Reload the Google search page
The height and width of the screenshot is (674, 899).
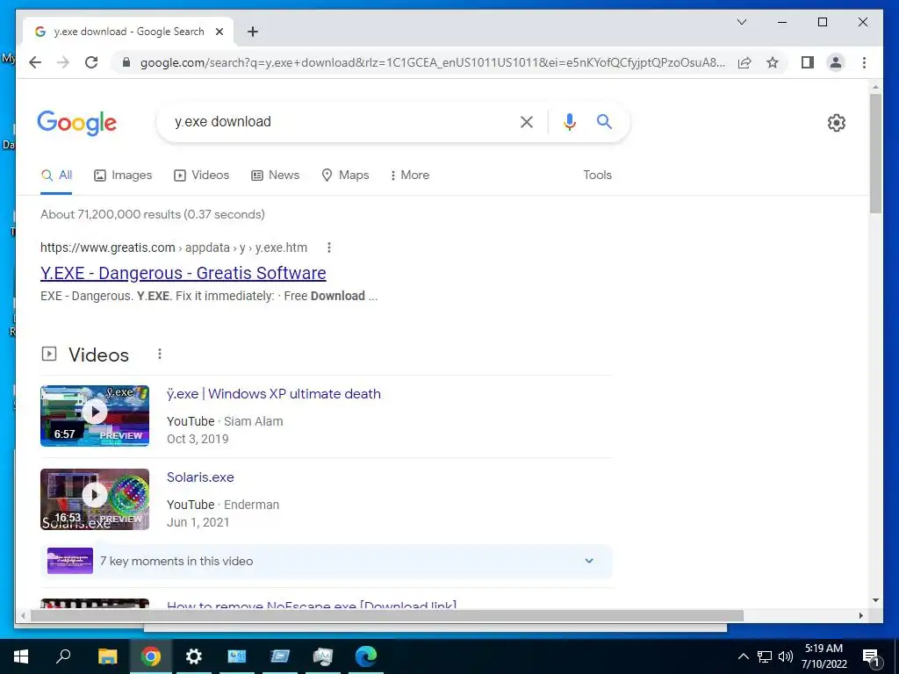coord(91,62)
